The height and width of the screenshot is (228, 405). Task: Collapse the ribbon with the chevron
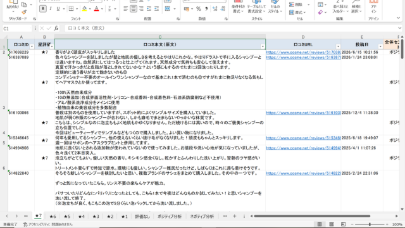[398, 18]
